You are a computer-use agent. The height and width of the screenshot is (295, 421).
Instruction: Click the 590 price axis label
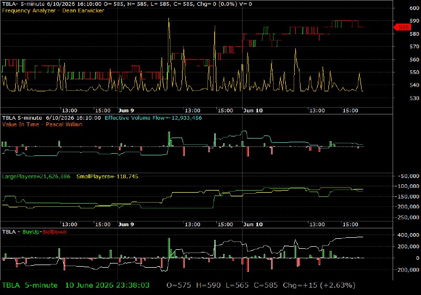point(414,20)
